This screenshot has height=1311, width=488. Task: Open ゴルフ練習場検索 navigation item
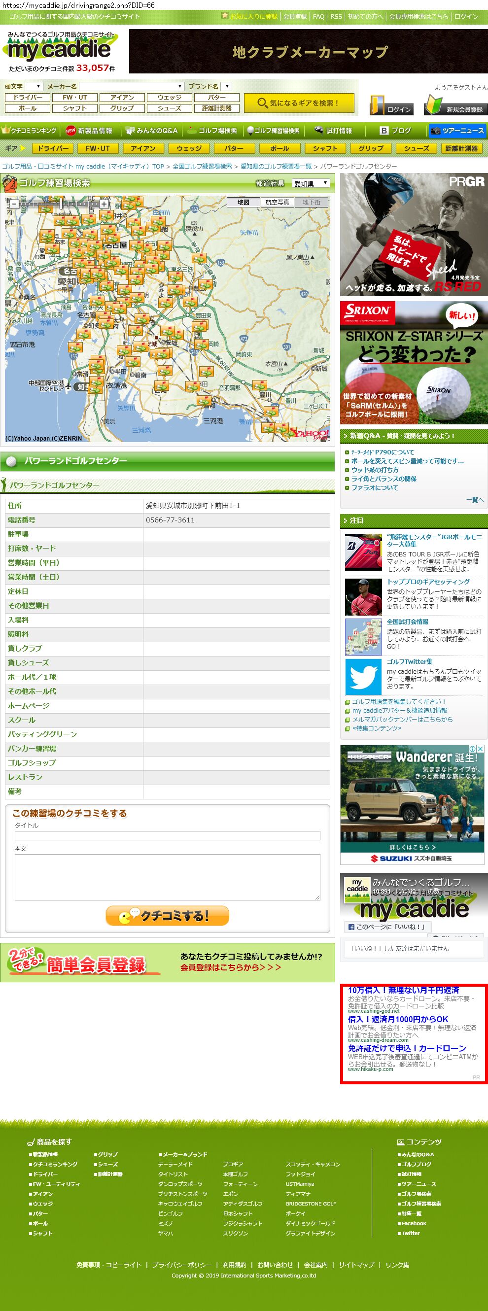click(274, 131)
